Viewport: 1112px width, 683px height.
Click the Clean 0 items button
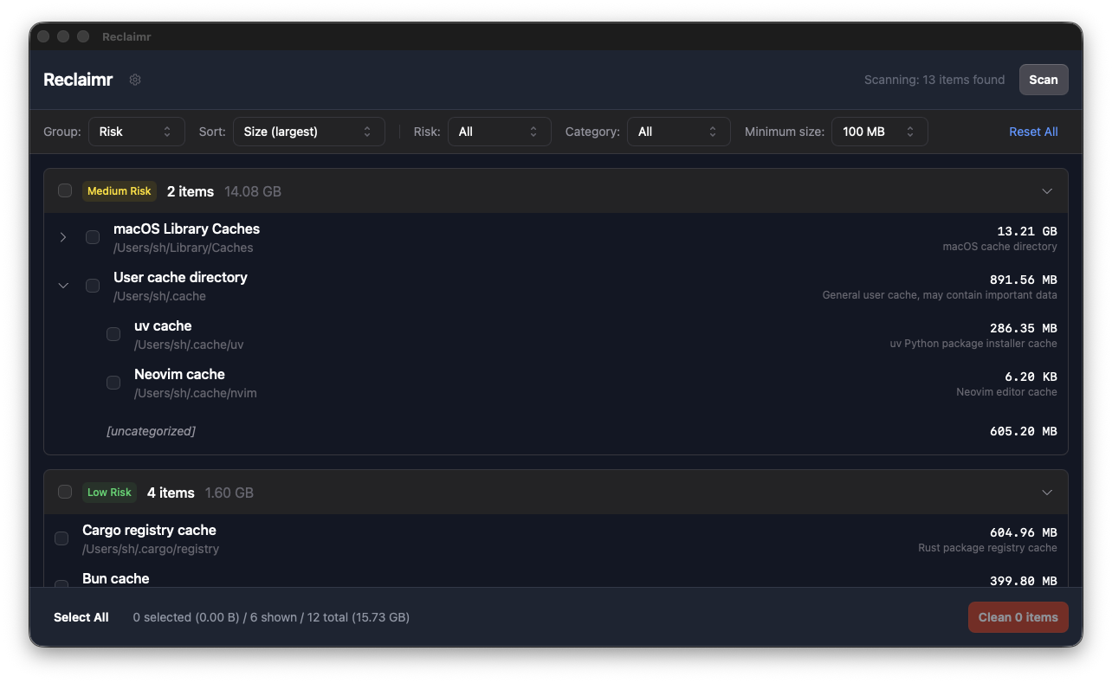(1018, 617)
